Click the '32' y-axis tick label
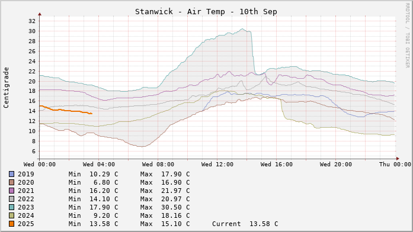 [32, 21]
